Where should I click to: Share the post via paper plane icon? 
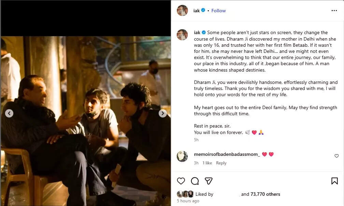(209, 181)
